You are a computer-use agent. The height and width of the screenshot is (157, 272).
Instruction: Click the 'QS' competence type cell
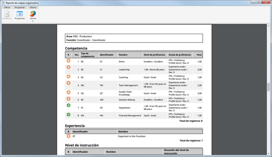(82, 93)
